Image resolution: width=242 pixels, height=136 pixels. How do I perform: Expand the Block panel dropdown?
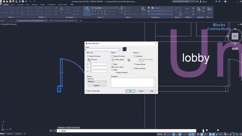point(129,17)
